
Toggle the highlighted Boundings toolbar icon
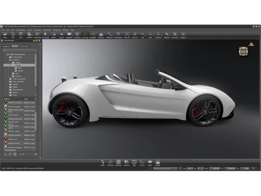tap(85, 34)
